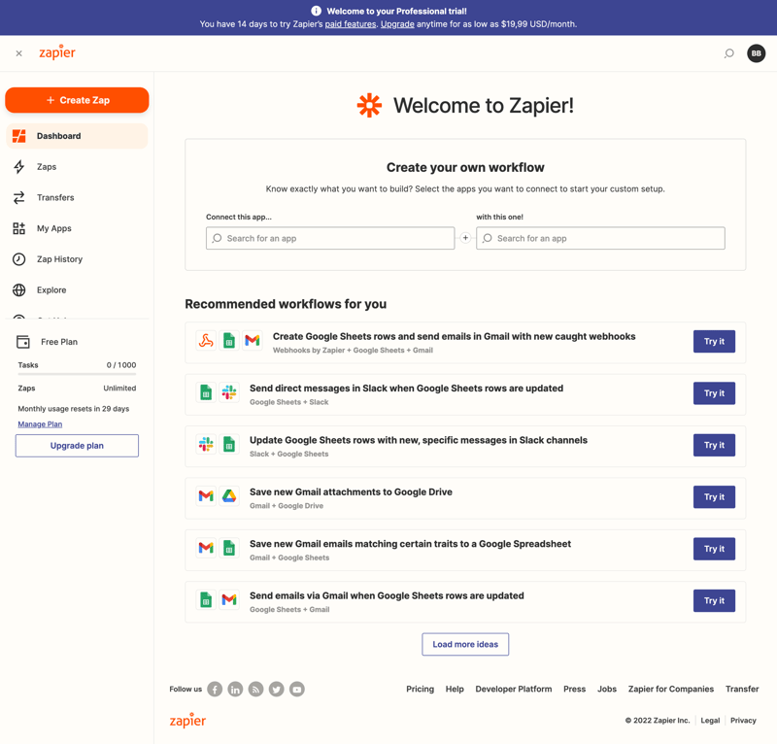
Task: Click the Load more ideas button
Action: (465, 644)
